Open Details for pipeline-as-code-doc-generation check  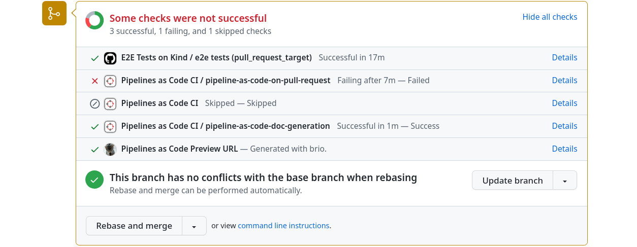(x=564, y=126)
